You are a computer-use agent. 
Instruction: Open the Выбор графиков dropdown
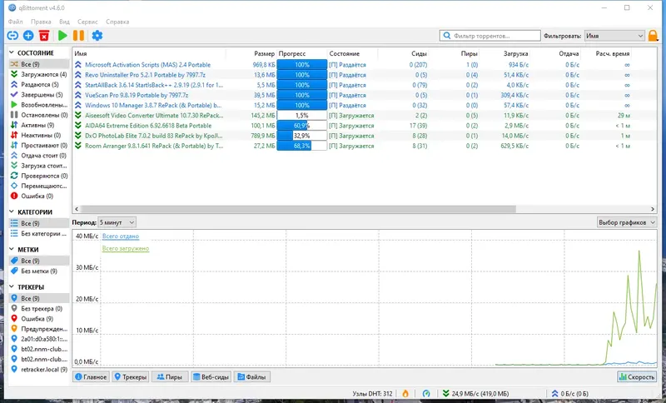pyautogui.click(x=627, y=222)
